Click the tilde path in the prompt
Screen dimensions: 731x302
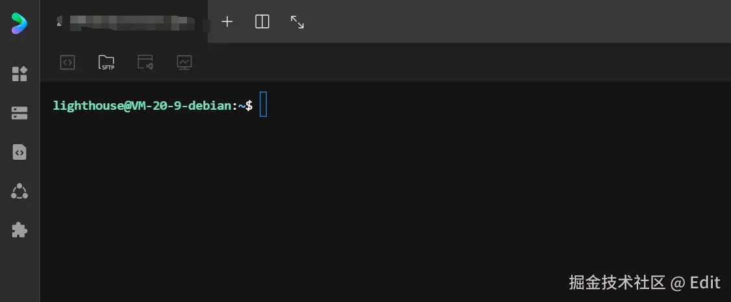(242, 105)
